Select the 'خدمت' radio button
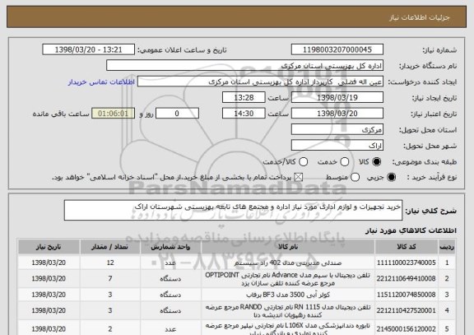This screenshot has height=335, width=474. 345,162
